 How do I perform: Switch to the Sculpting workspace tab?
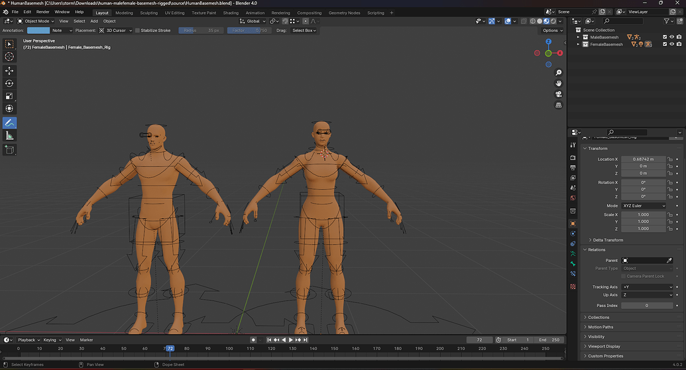[x=148, y=13]
